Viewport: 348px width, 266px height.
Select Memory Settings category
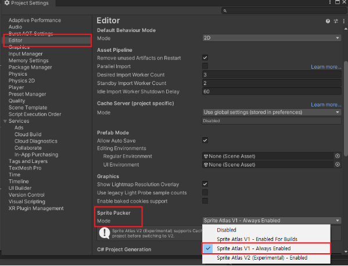[28, 61]
